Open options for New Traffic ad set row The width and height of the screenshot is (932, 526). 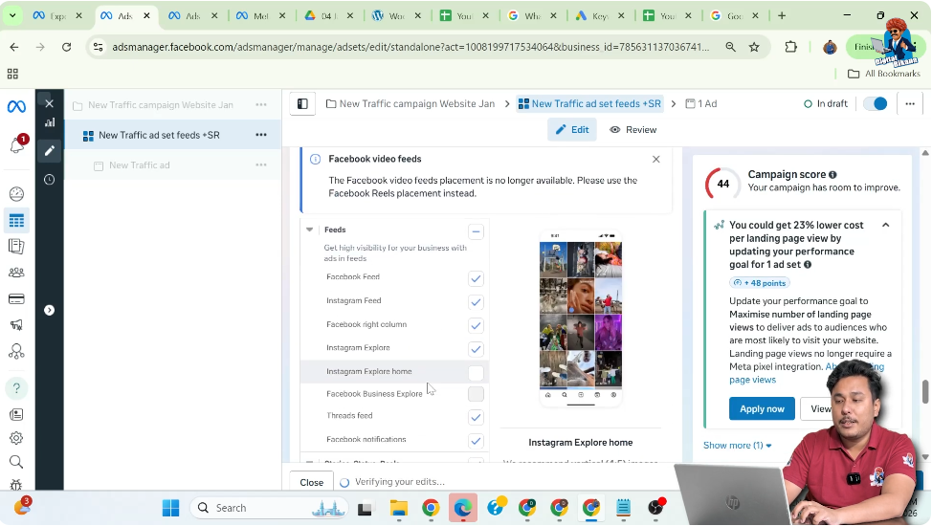[261, 135]
